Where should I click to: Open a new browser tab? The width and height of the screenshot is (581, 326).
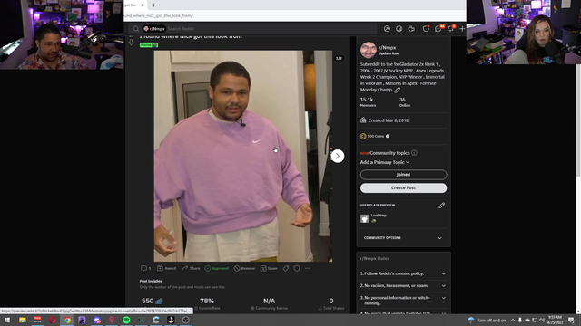pyautogui.click(x=153, y=5)
